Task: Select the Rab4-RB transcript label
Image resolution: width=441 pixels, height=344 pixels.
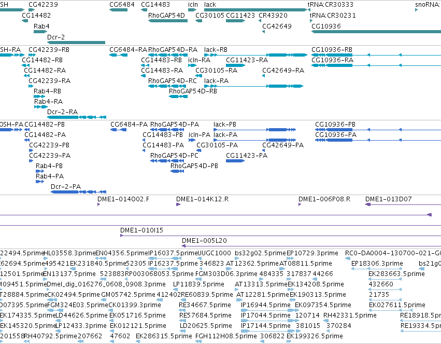Action: (x=47, y=91)
